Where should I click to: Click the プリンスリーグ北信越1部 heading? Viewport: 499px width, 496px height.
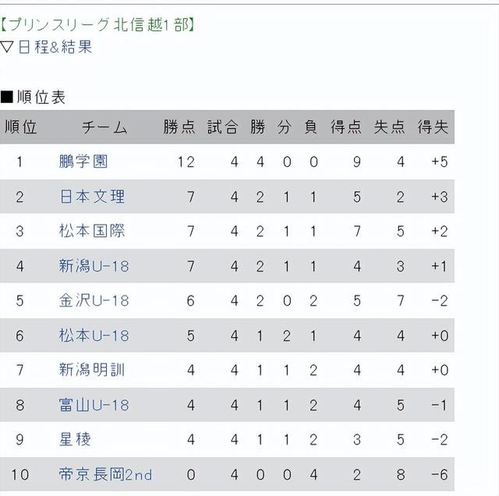(x=97, y=25)
